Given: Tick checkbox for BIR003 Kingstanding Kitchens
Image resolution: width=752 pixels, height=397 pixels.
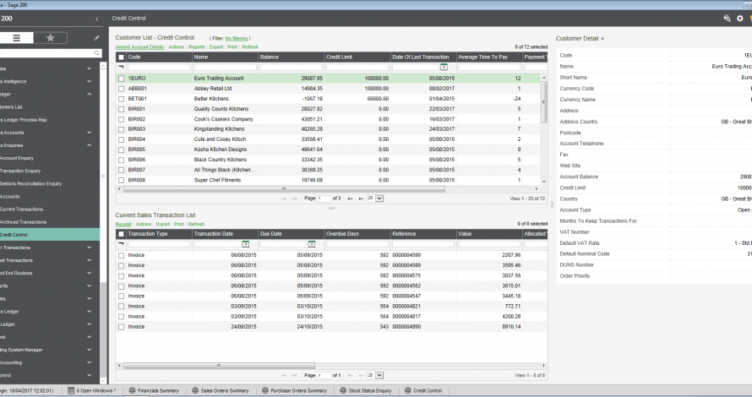Looking at the screenshot, I should point(121,129).
